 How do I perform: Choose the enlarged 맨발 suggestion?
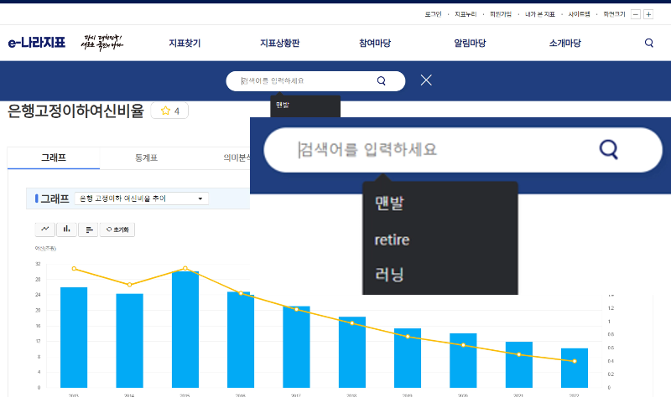[389, 203]
